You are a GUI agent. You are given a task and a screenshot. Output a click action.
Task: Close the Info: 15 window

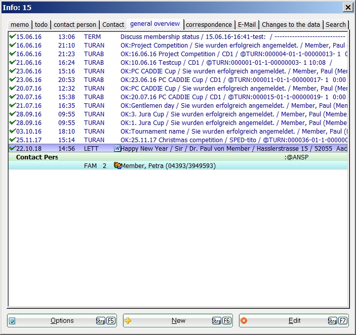pos(348,7)
